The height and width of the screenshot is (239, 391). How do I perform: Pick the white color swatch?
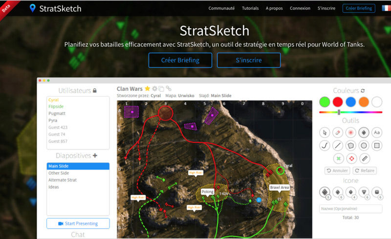click(x=377, y=102)
